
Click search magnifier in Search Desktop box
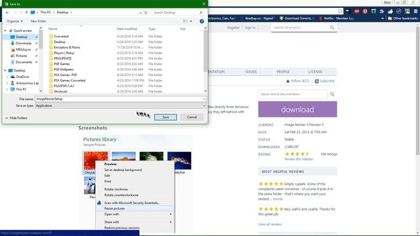click(x=201, y=12)
